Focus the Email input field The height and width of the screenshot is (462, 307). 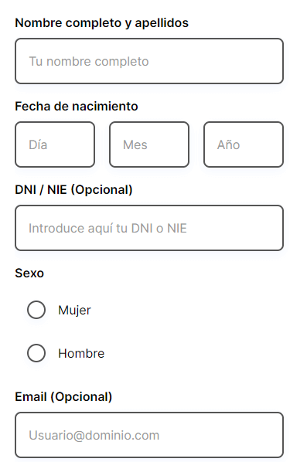(149, 435)
